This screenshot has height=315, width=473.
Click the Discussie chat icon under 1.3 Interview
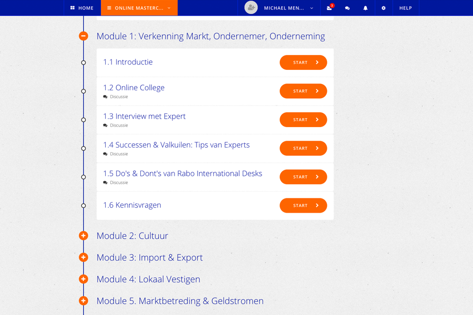point(105,125)
